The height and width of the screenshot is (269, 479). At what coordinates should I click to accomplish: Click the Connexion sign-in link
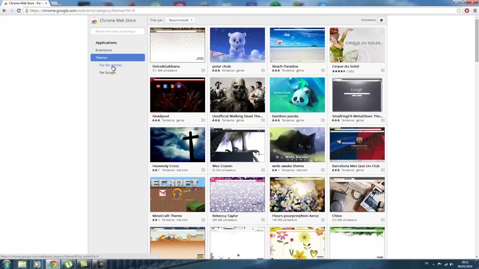click(368, 20)
